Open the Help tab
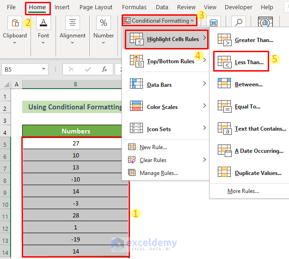 coord(267,7)
